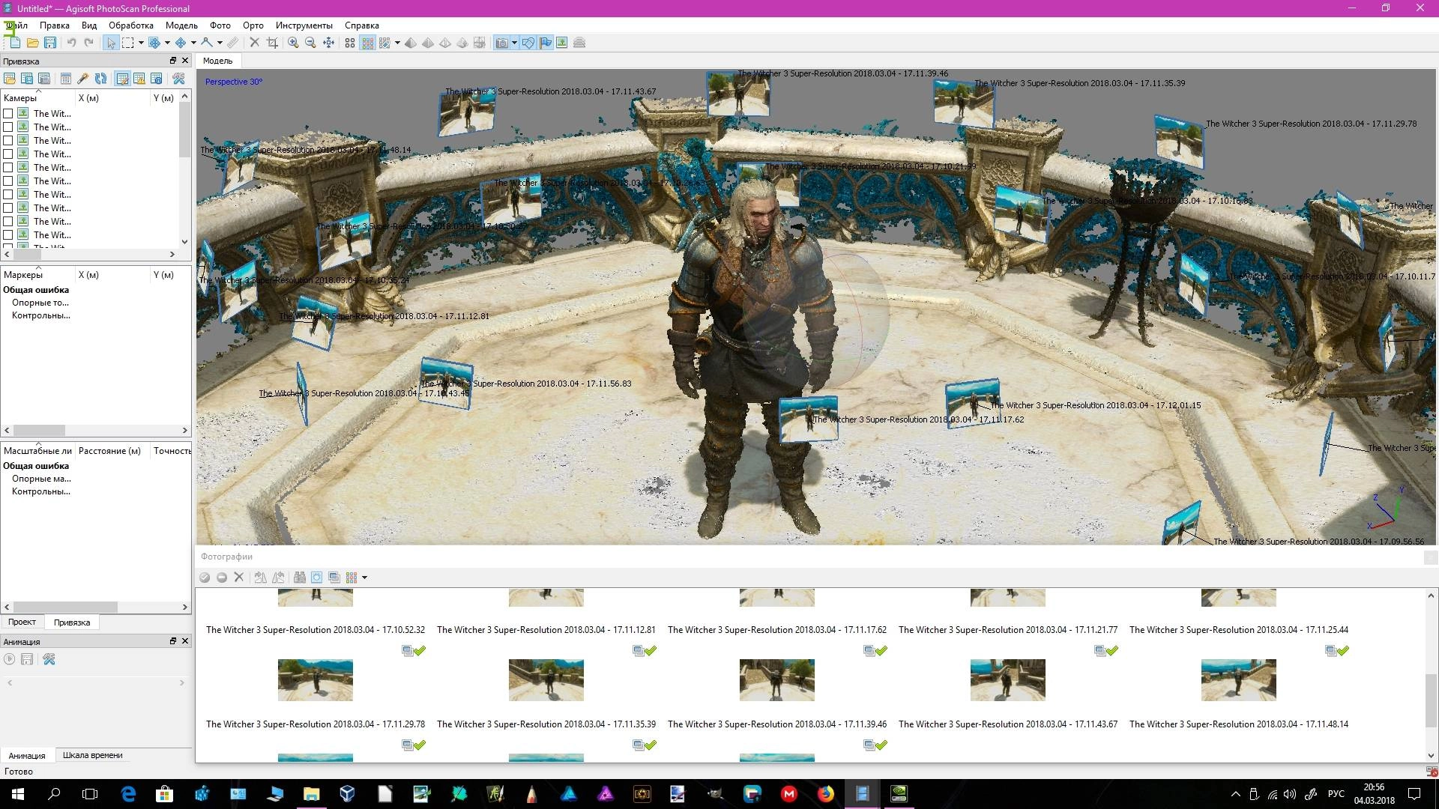Click the Open project folder icon
Screen dimensions: 1439x809
click(x=32, y=43)
